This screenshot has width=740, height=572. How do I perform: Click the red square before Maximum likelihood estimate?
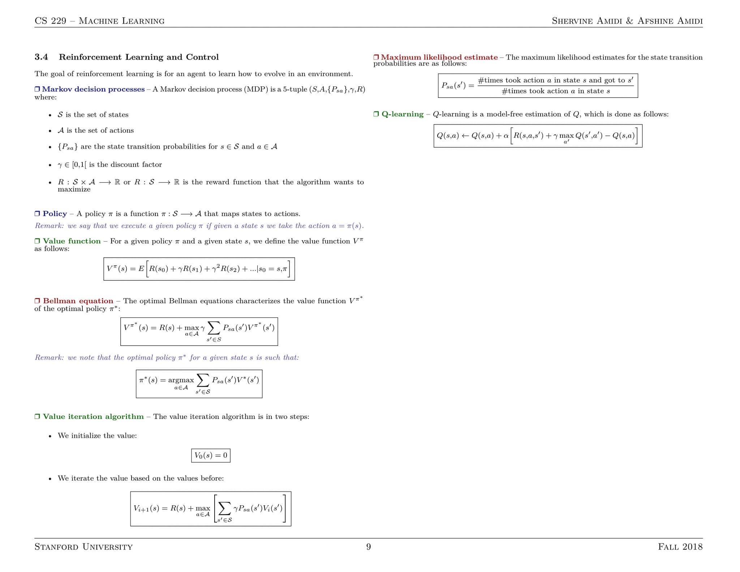[376, 57]
